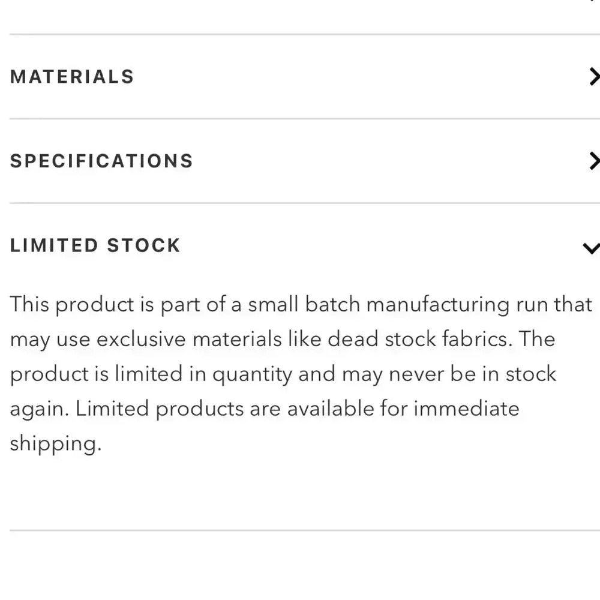Click "This product" at the paragraph start

(x=72, y=305)
